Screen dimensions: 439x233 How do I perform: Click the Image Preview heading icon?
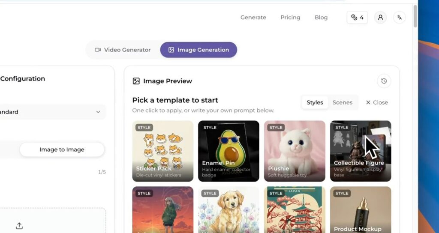tap(136, 81)
